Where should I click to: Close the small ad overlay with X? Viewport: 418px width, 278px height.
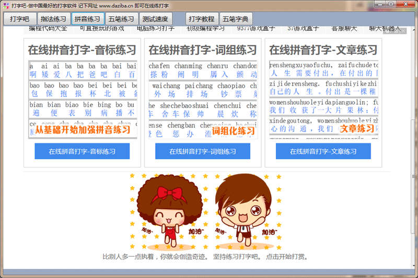click(x=403, y=31)
